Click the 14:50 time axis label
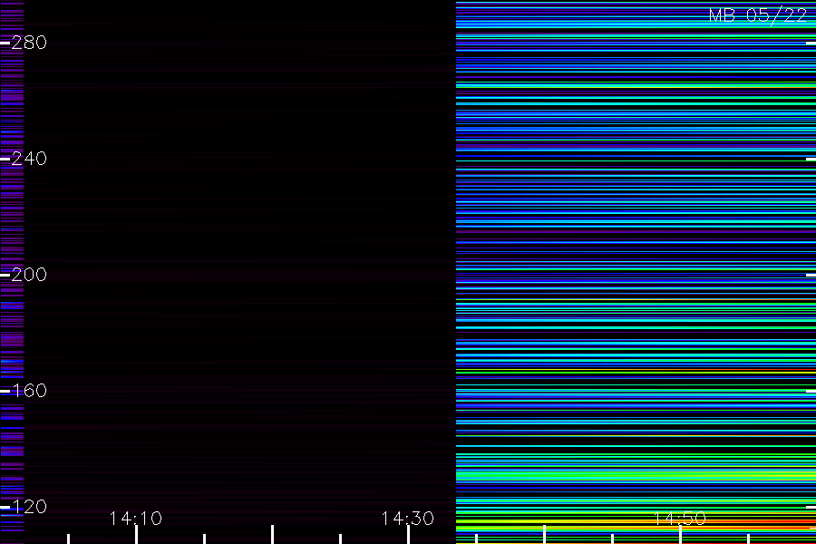816x544 pixels. (680, 519)
